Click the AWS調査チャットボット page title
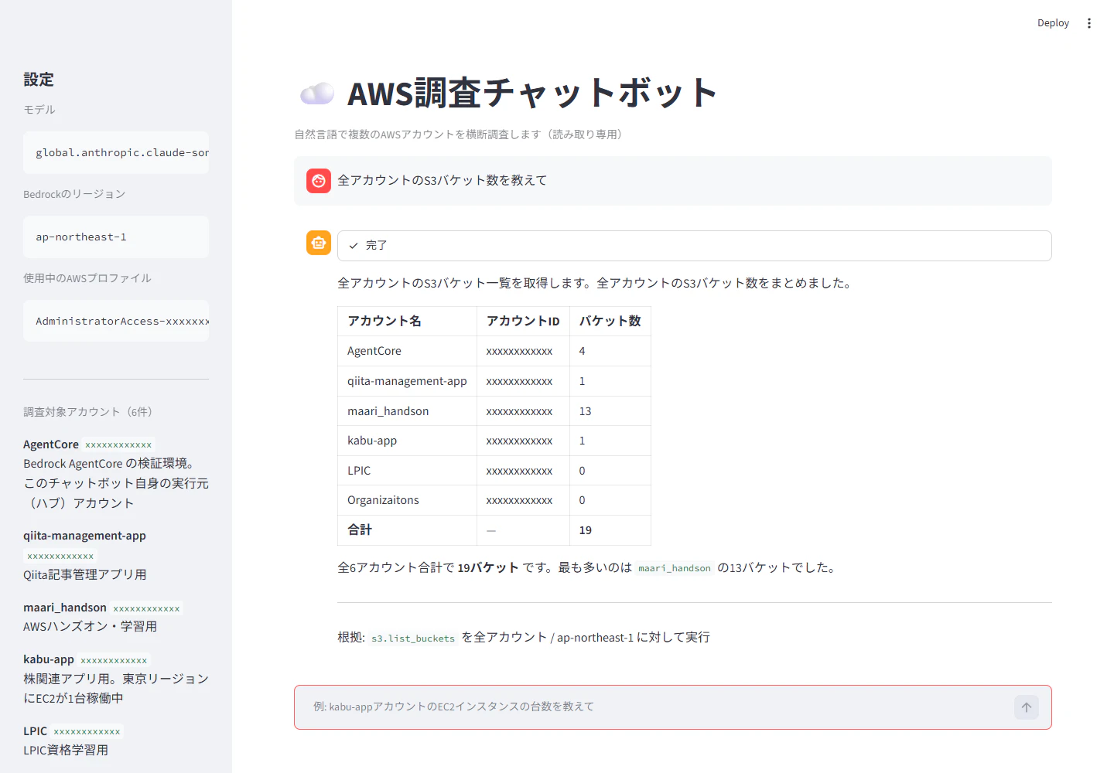1114x773 pixels. point(532,93)
